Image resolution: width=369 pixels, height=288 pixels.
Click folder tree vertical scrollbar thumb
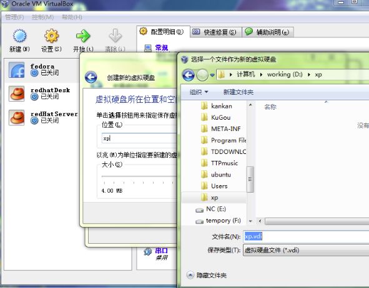[x=250, y=180]
